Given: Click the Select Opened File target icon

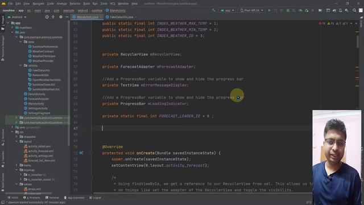Looking at the screenshot, I should [47, 17].
